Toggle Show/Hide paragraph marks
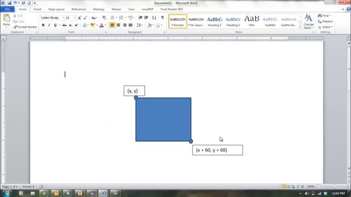 pos(162,18)
